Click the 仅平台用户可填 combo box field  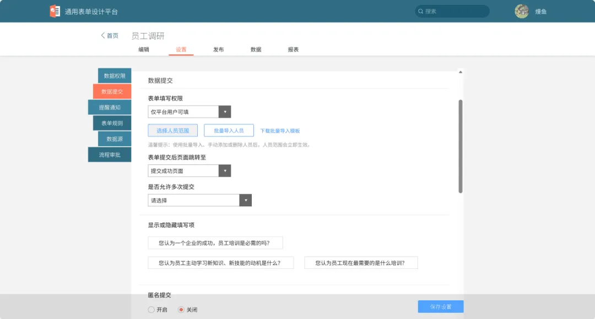(190, 112)
